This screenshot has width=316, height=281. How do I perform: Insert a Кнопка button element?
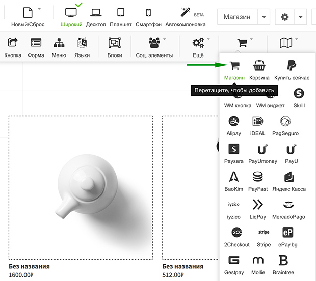(13, 46)
